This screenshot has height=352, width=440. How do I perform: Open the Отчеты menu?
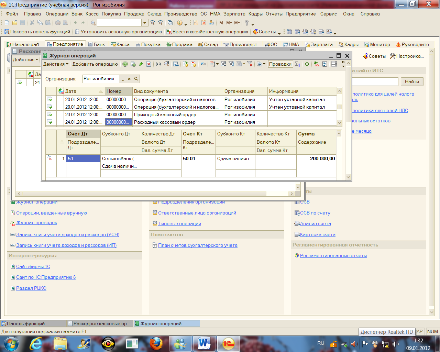[274, 14]
